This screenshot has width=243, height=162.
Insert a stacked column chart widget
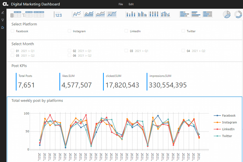point(131,14)
